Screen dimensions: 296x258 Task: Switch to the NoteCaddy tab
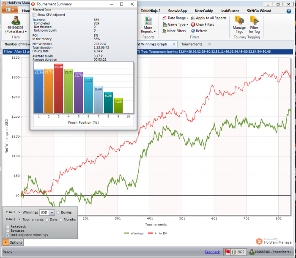click(x=204, y=11)
